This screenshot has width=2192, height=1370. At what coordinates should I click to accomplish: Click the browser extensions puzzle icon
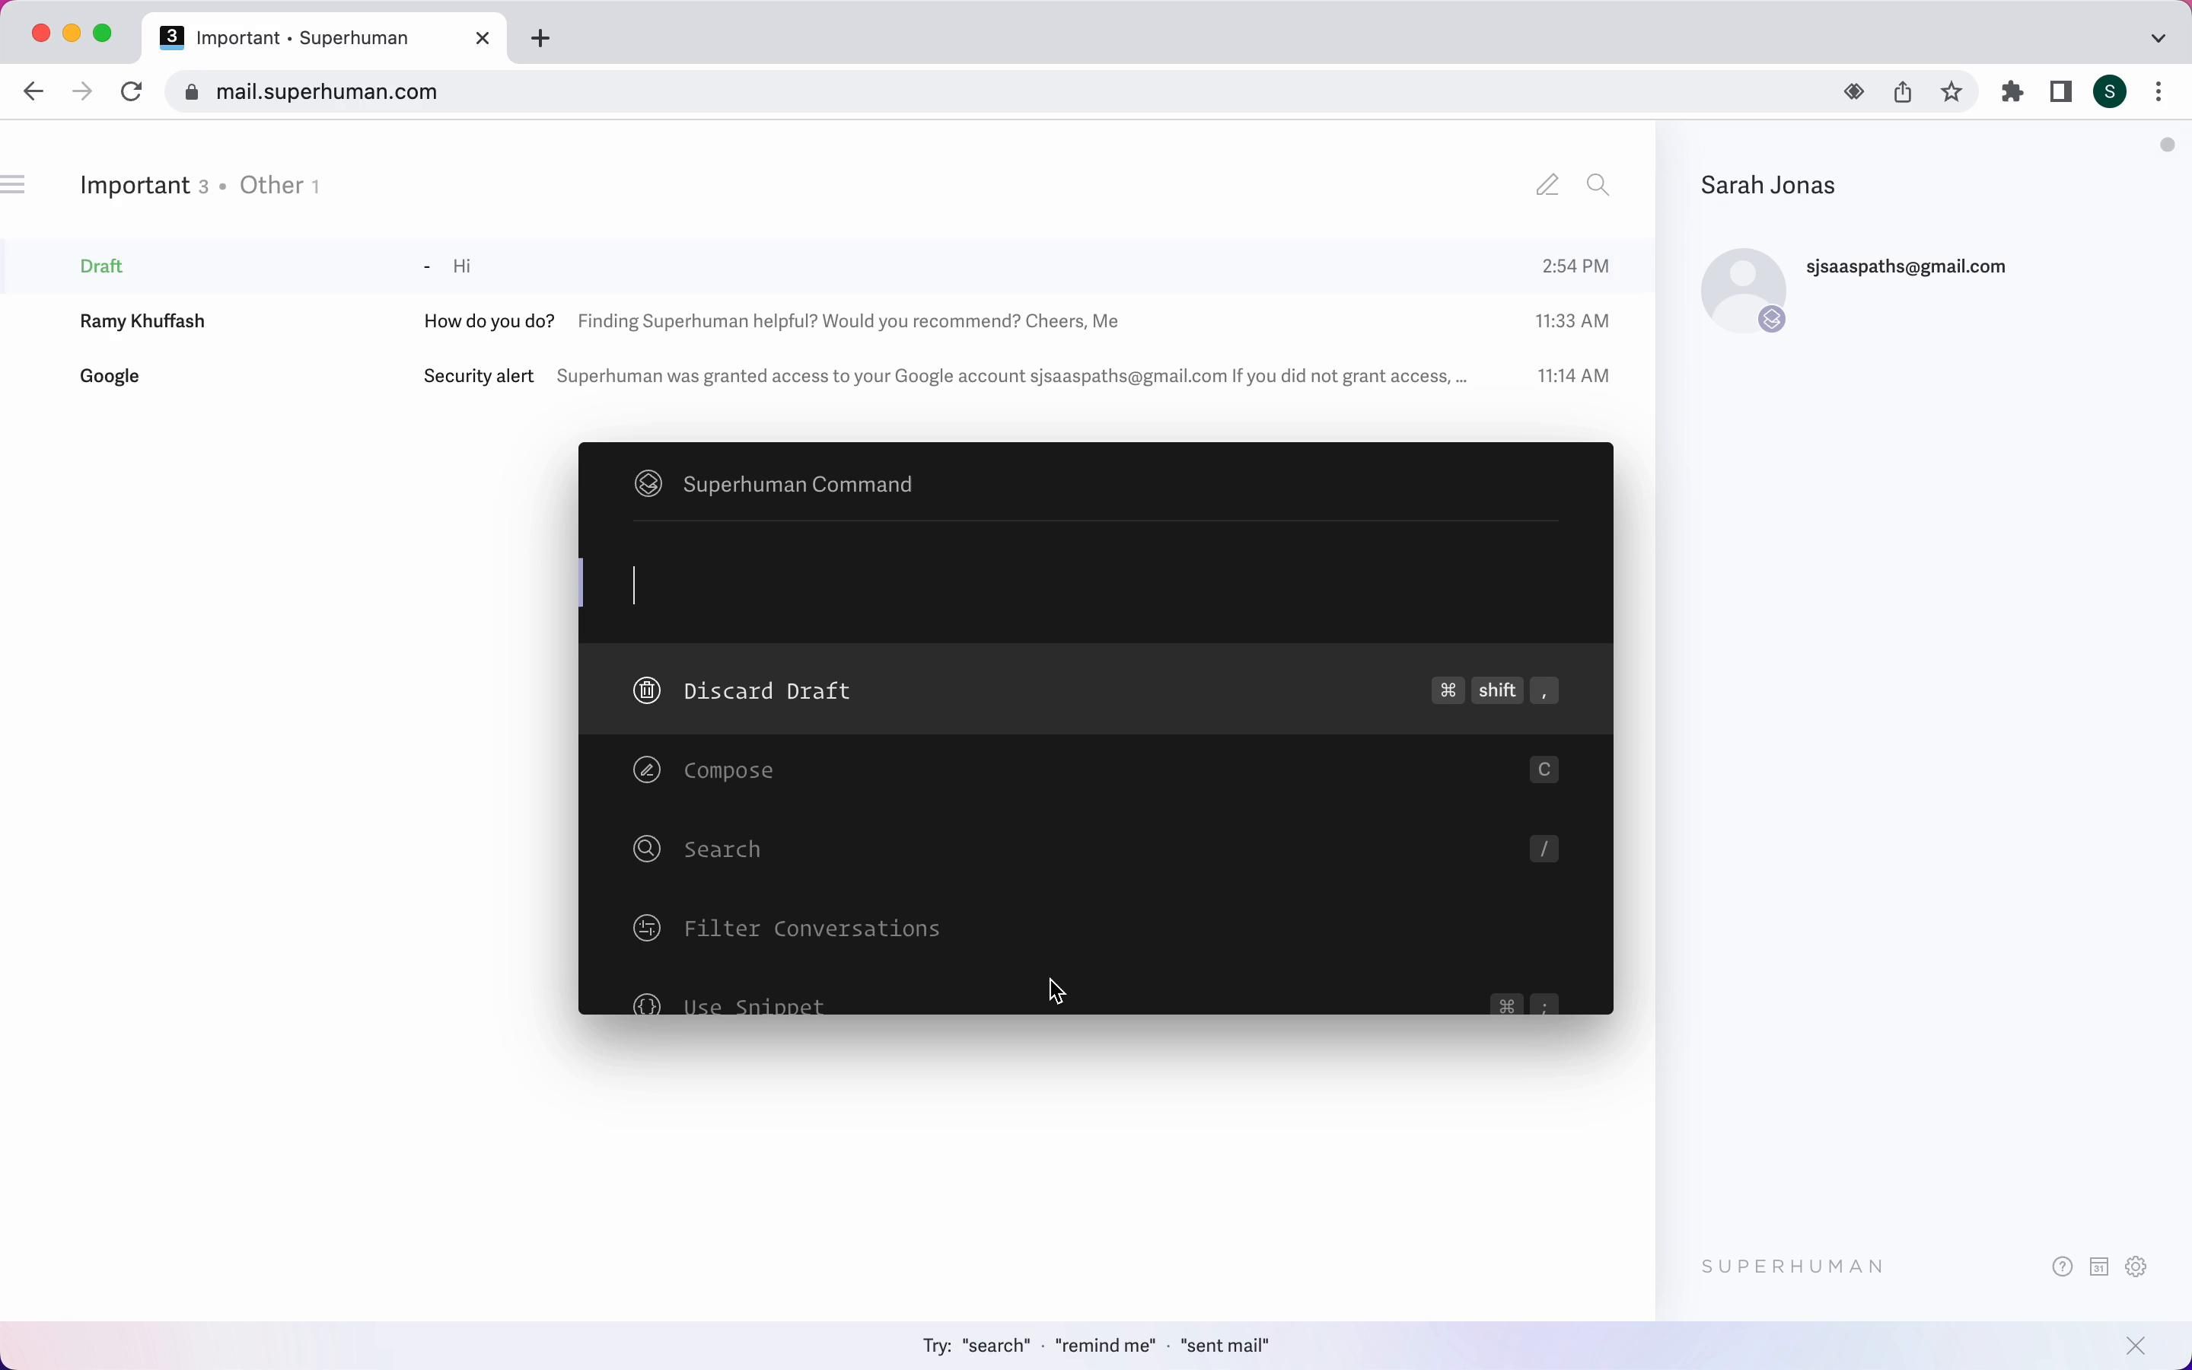[x=2012, y=92]
